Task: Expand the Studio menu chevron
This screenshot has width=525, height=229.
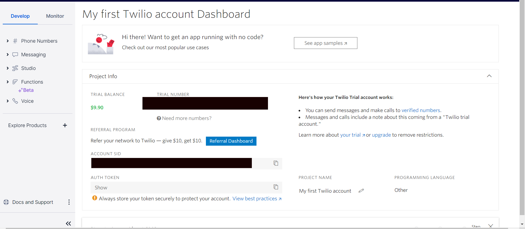Action: (x=8, y=68)
